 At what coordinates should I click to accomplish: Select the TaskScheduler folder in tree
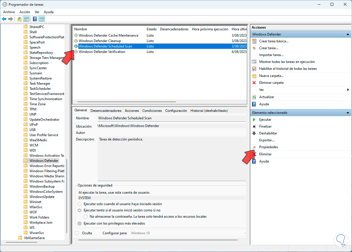[x=40, y=89]
